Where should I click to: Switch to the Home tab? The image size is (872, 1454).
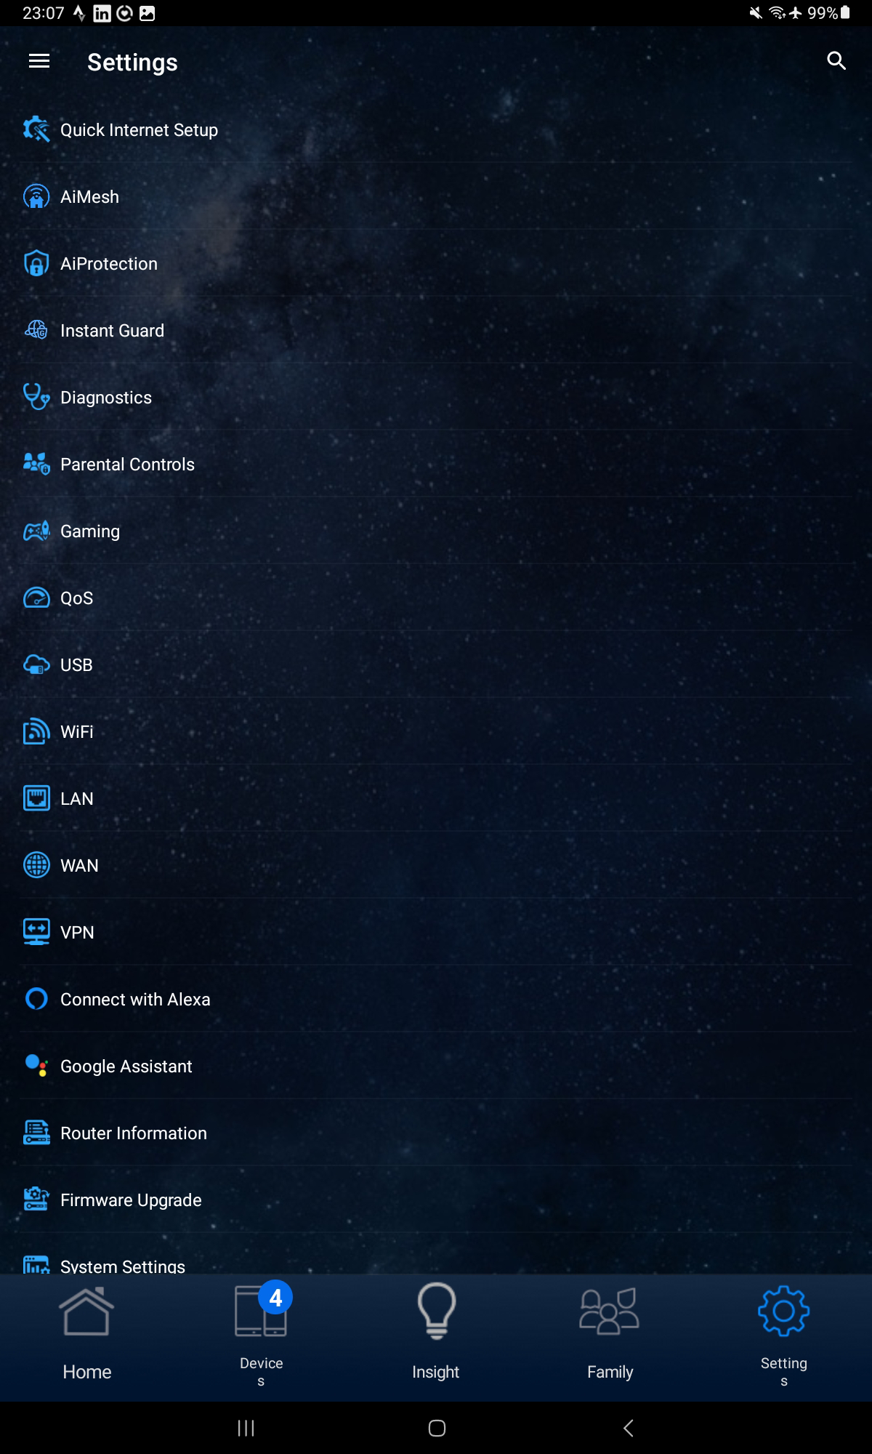click(x=87, y=1336)
